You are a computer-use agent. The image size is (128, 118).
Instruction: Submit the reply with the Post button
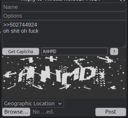[111, 112]
